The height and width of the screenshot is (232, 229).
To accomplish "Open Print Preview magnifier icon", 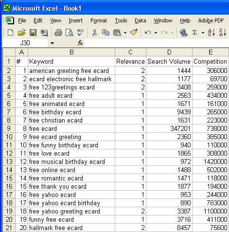I will pyautogui.click(x=70, y=33).
